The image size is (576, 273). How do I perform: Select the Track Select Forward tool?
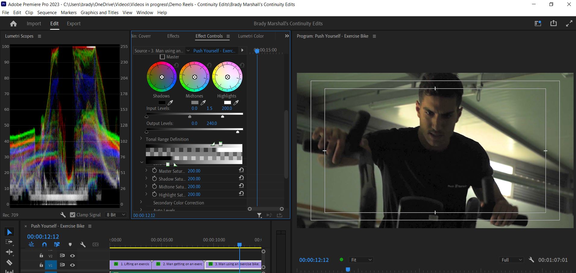pos(9,242)
